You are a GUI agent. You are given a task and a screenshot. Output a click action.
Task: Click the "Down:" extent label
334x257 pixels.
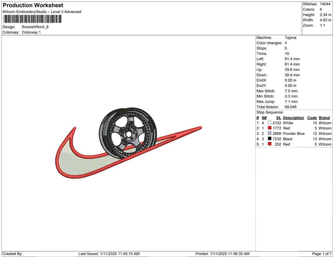262,75
